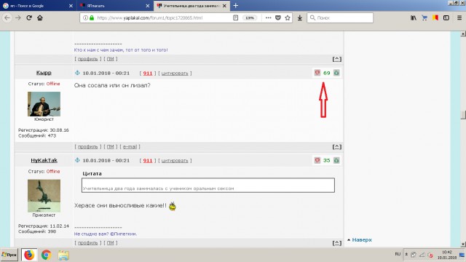Close the Google search tab
Image resolution: width=466 pixels, height=262 pixels.
tap(71, 6)
